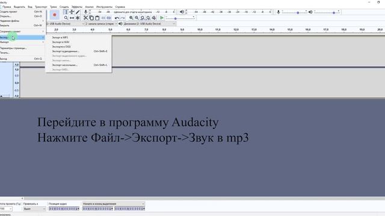The height and width of the screenshot is (216, 385).
Task: Open the playback device dropdown
Action: (x=149, y=24)
